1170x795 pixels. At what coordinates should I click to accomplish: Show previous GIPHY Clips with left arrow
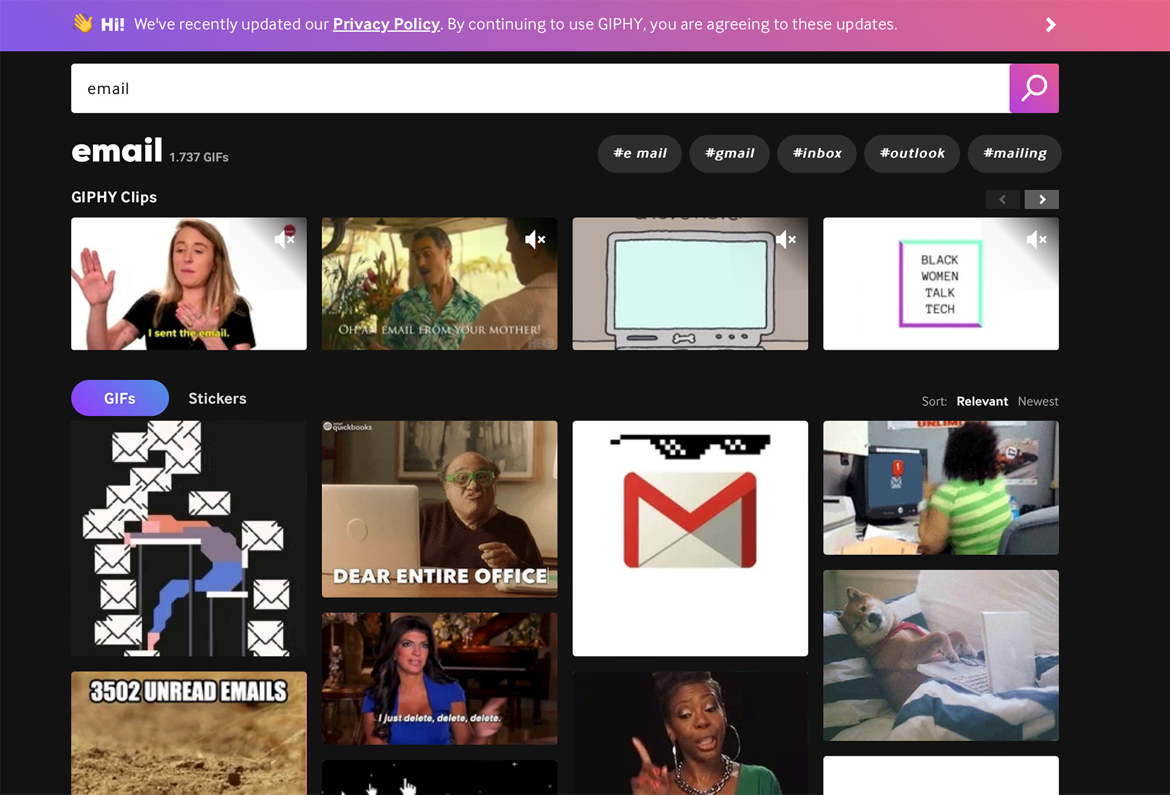coord(1003,199)
